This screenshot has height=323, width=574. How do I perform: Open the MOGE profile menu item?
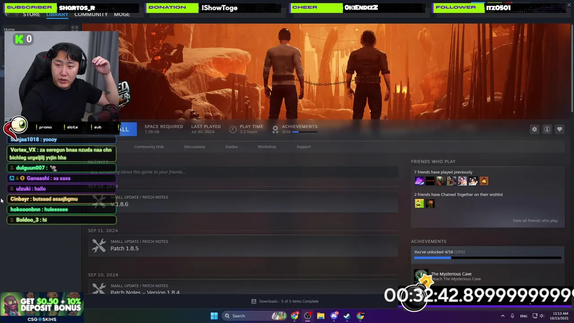coord(122,14)
